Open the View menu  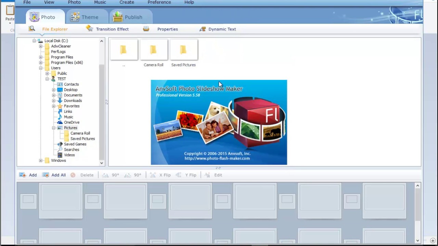point(49,2)
